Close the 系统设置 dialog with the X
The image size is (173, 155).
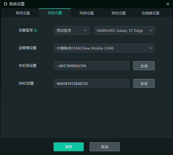(168, 4)
